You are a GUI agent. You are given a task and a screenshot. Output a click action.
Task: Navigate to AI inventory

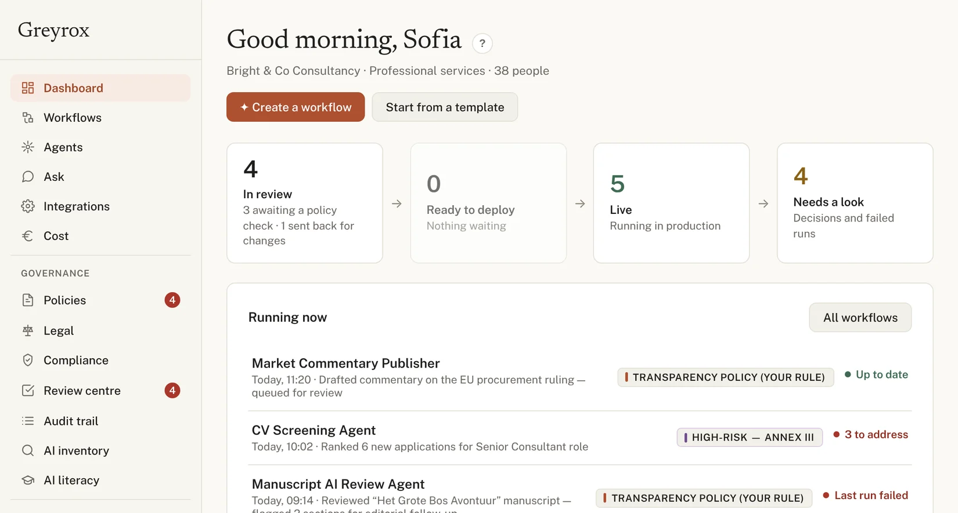click(100, 450)
